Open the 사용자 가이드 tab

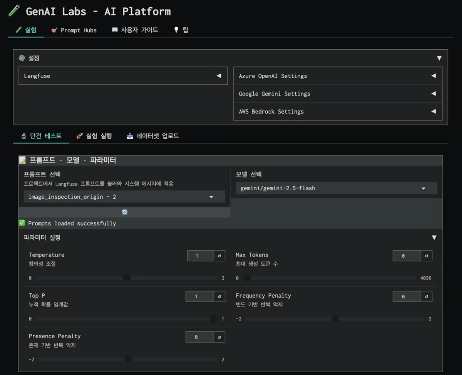click(x=135, y=30)
